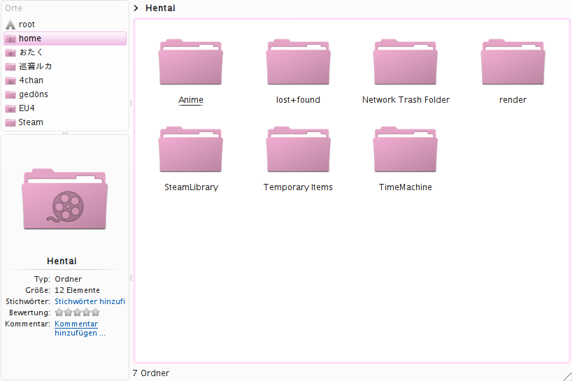Set rating to three stars
Image resolution: width=572 pixels, height=381 pixels.
(x=77, y=312)
